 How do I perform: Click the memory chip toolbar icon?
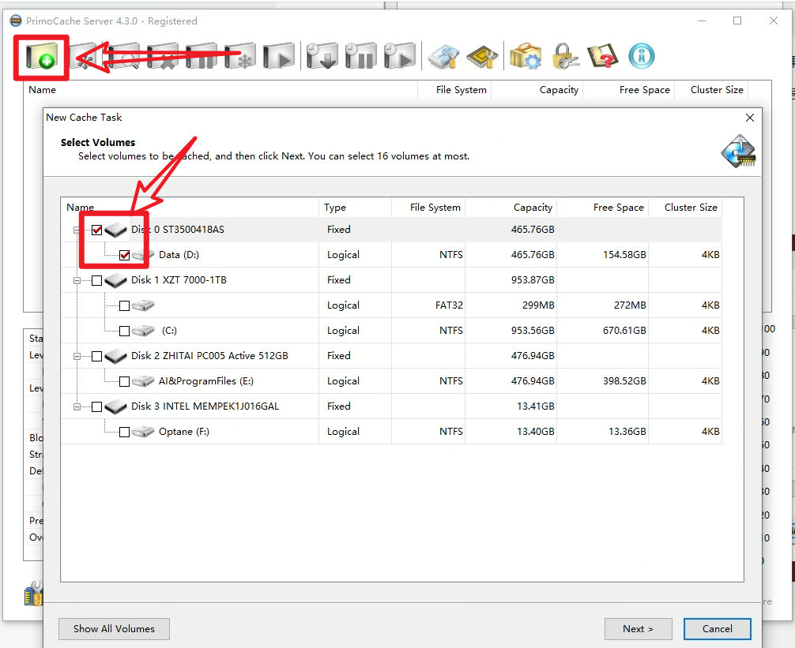(482, 57)
